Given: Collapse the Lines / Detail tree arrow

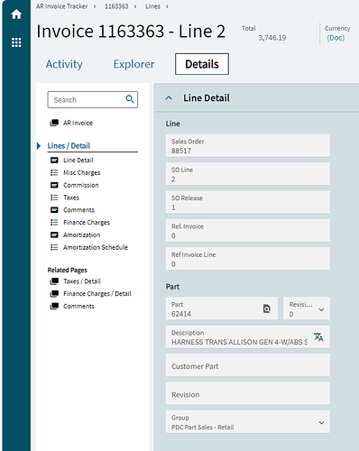Looking at the screenshot, I should [39, 146].
